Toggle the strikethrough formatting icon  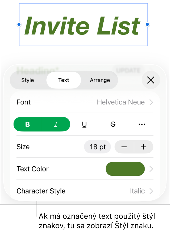(113, 124)
